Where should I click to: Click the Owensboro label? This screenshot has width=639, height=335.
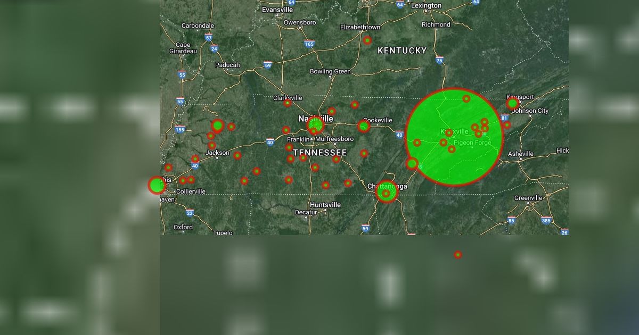click(x=300, y=22)
